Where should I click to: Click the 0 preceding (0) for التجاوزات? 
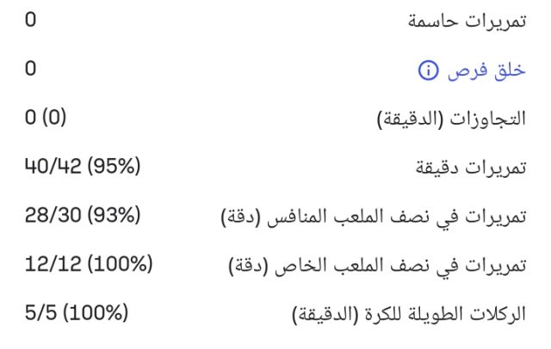point(30,117)
